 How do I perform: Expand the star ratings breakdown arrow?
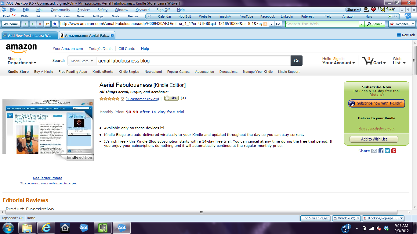point(123,99)
